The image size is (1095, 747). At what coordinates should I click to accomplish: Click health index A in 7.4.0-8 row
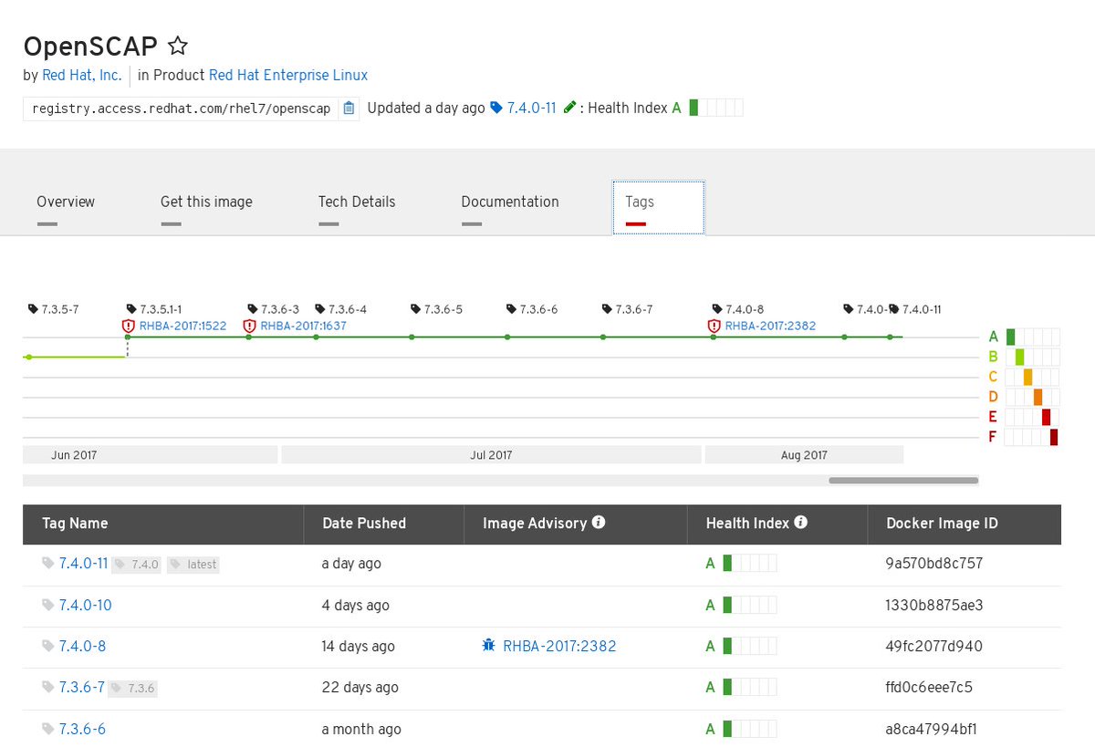pos(741,646)
